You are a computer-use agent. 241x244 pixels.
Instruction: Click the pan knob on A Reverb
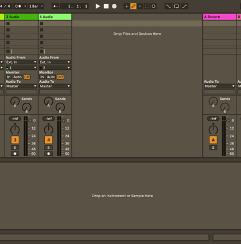(213, 129)
